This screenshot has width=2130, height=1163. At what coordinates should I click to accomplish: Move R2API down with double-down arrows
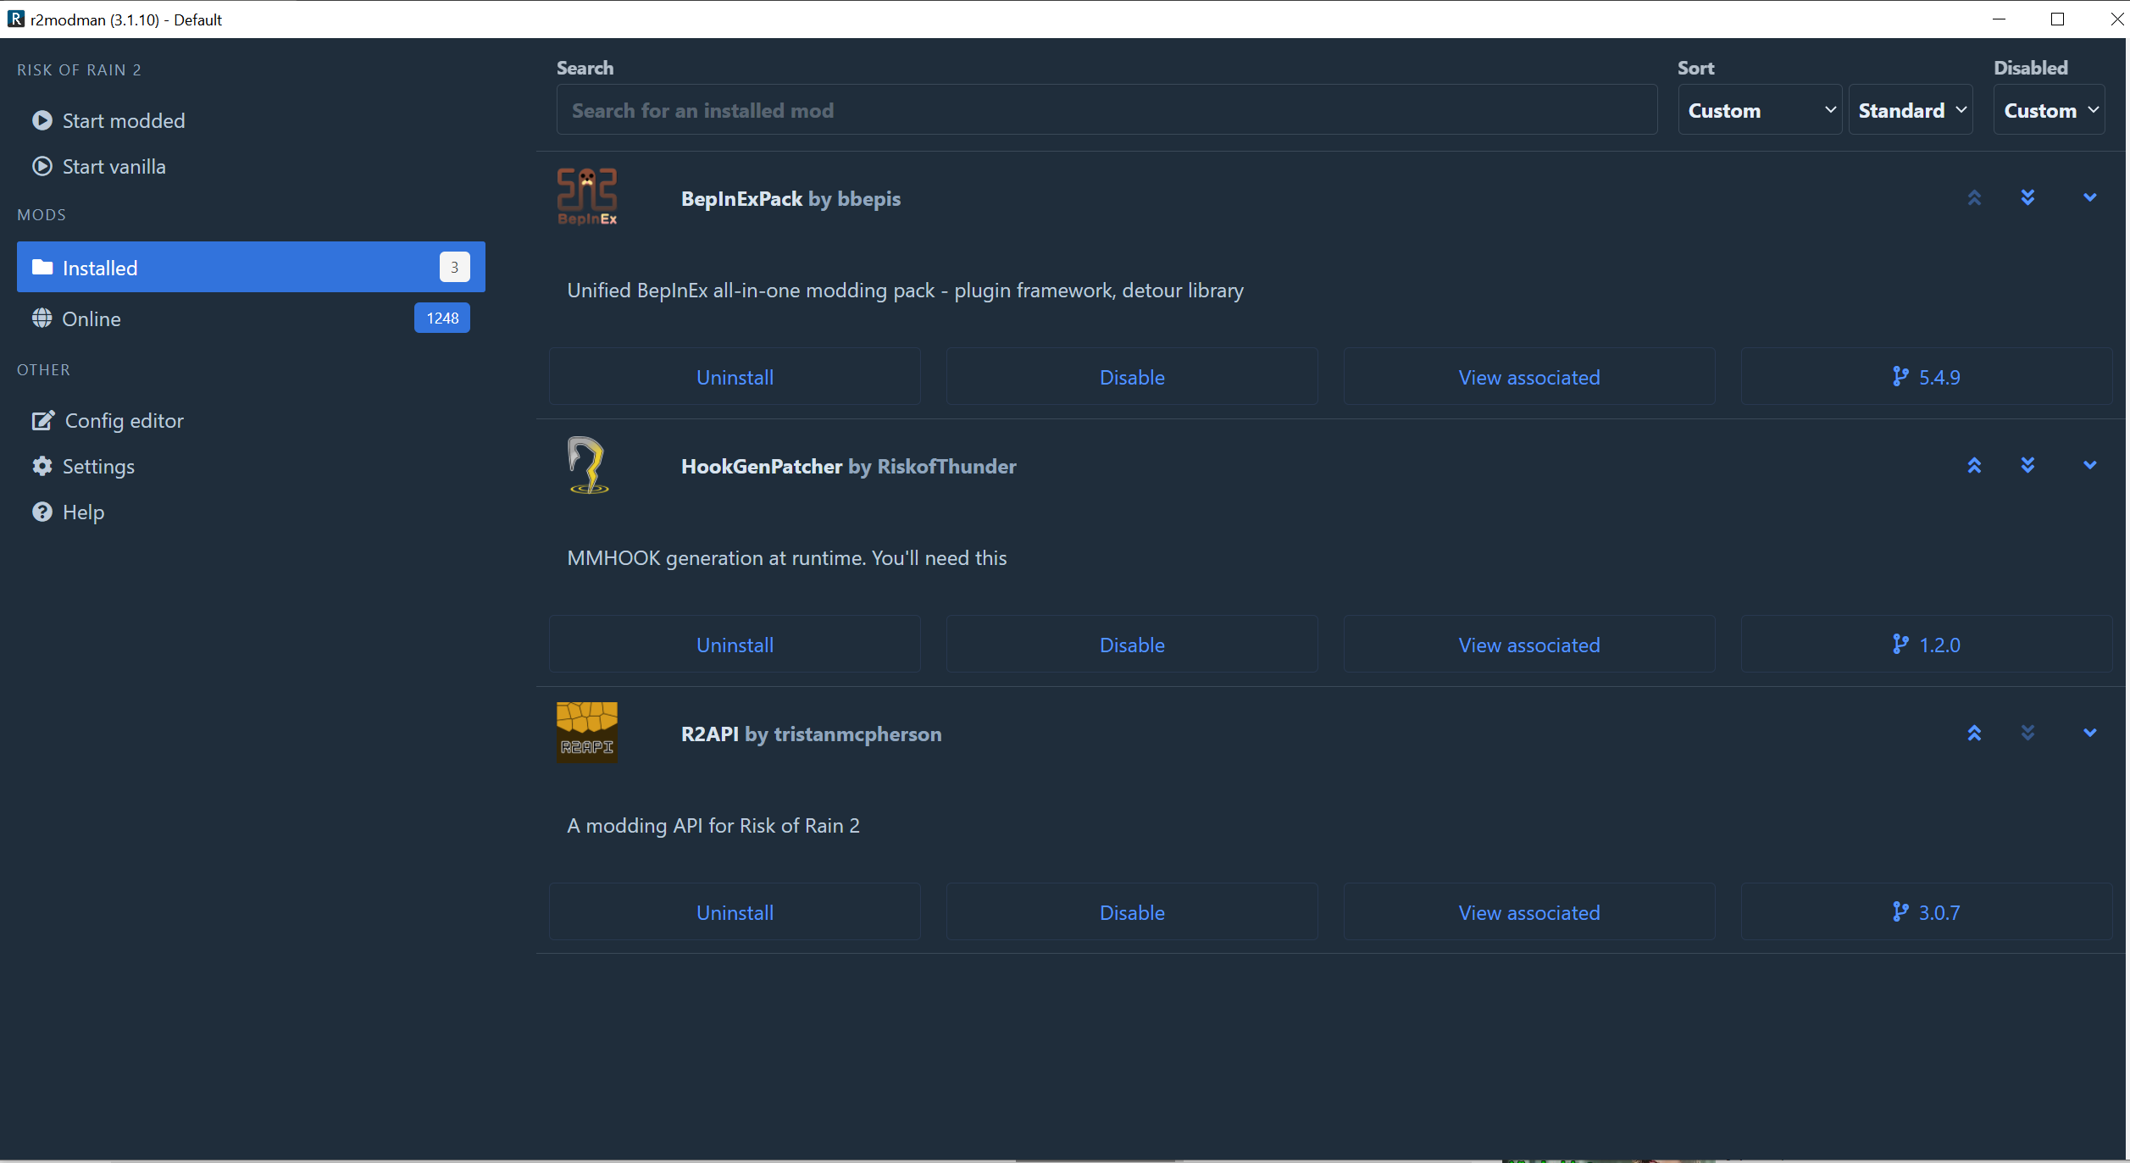(x=2027, y=733)
